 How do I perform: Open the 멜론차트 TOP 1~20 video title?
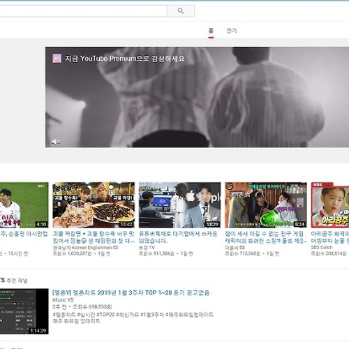pyautogui.click(x=131, y=292)
